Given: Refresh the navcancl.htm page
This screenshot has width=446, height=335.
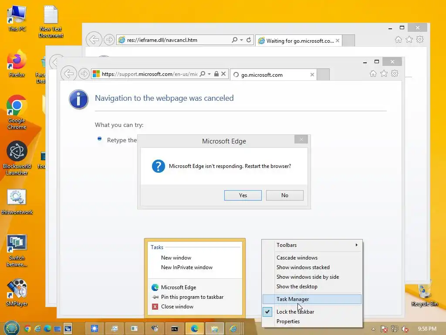Looking at the screenshot, I should [249, 40].
